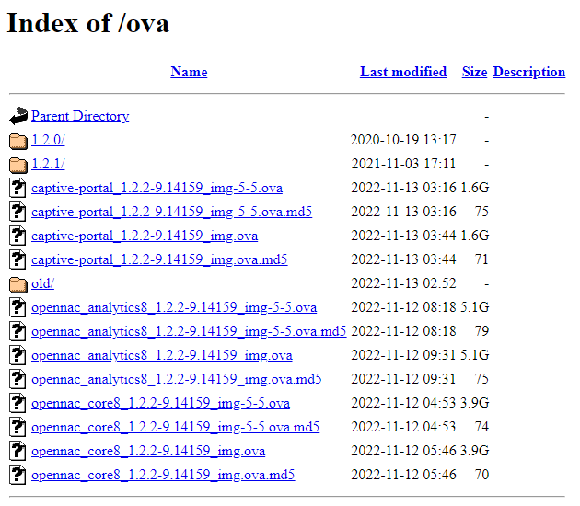This screenshot has height=506, width=580.
Task: Click the folder icon beside old/
Action: [x=18, y=284]
